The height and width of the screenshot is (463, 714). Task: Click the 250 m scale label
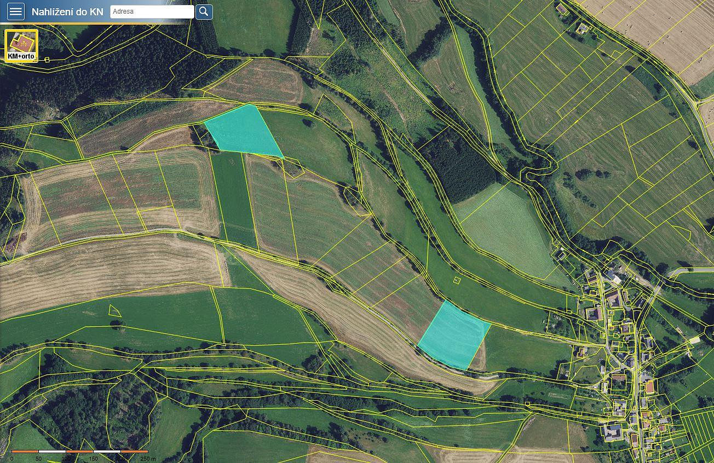[145, 459]
